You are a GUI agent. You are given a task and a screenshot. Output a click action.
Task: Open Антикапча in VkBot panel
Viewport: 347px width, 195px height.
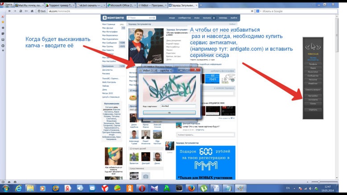click(313, 100)
